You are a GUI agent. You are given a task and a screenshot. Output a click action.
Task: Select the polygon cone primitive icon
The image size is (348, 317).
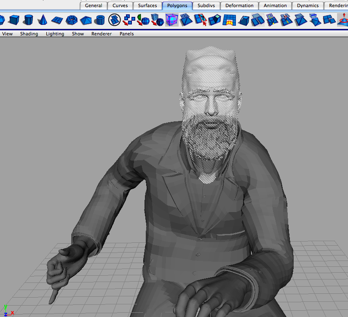tap(43, 20)
